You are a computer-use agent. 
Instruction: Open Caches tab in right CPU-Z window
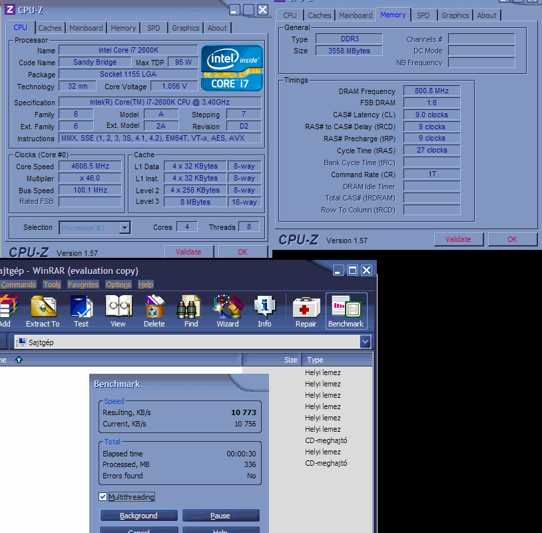[x=320, y=15]
